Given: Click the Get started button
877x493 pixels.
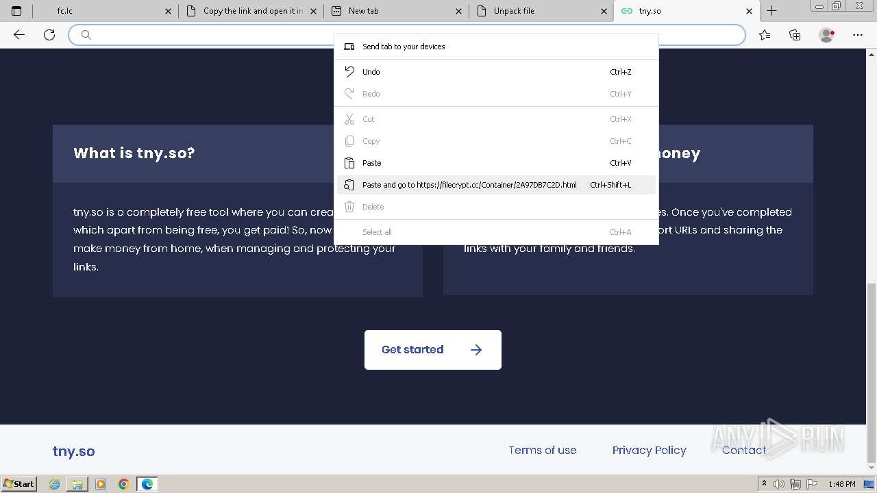Looking at the screenshot, I should pyautogui.click(x=433, y=350).
